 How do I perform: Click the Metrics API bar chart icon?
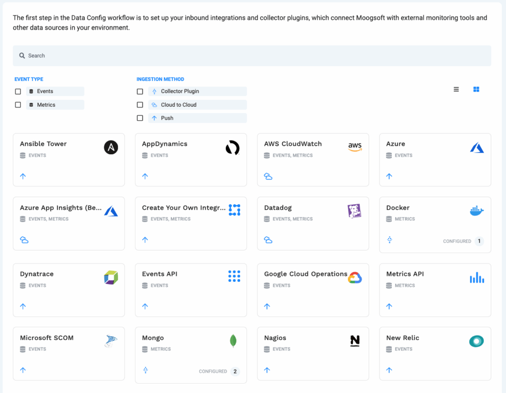coord(477,277)
